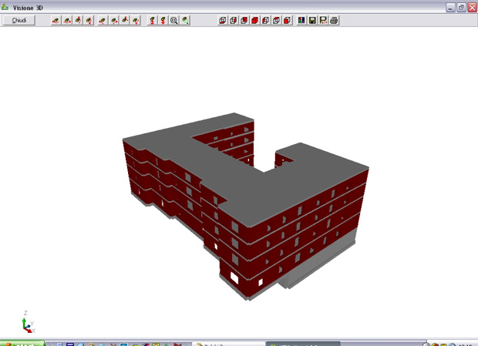Click the Windows Start button
This screenshot has width=478, height=346.
coord(22,344)
